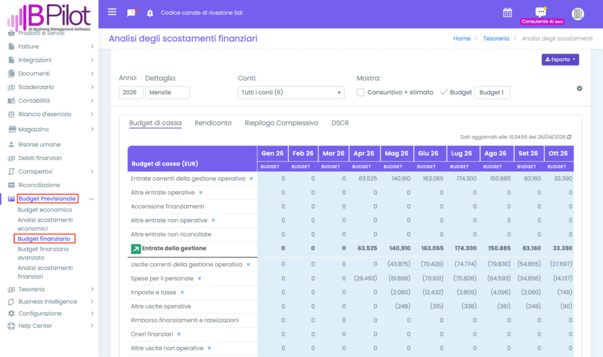
Task: Click the company building profile icon
Action: (578, 14)
